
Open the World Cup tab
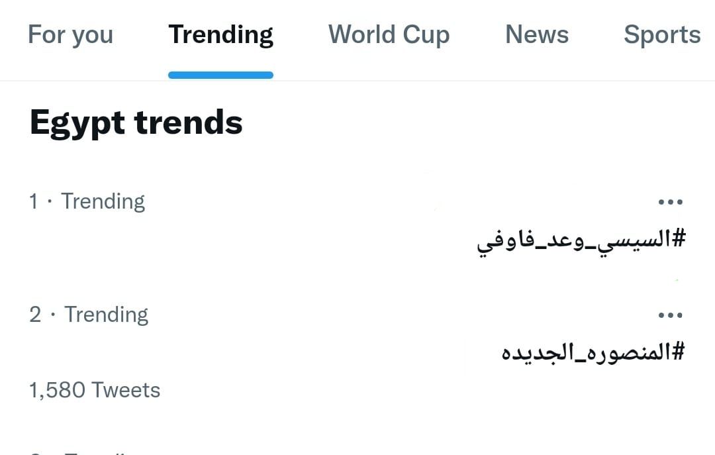click(389, 35)
